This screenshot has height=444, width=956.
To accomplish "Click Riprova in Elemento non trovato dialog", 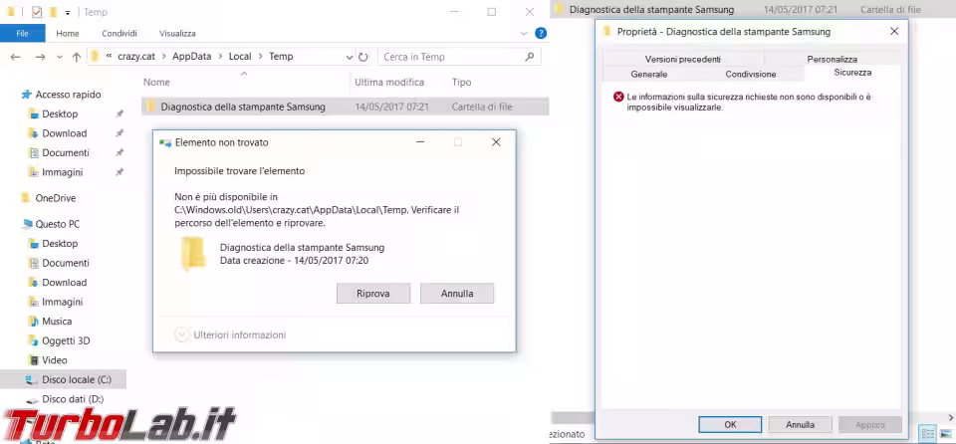I will 373,294.
